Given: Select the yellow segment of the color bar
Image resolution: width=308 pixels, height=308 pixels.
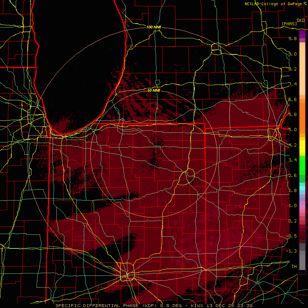Looking at the screenshot, I should click(x=302, y=146).
